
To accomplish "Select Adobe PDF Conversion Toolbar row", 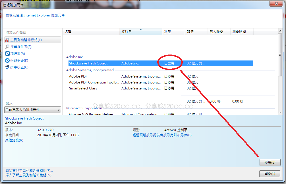I will [161, 82].
